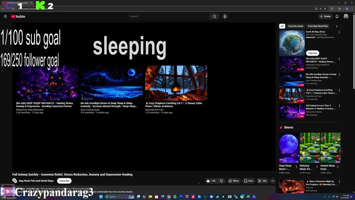The height and width of the screenshot is (200, 355).
Task: Bookmark this page with the star
Action: (325, 9)
